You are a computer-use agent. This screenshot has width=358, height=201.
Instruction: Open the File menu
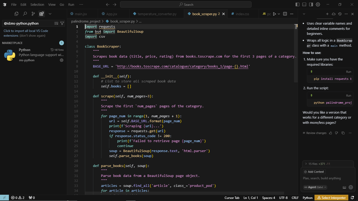(x=14, y=4)
